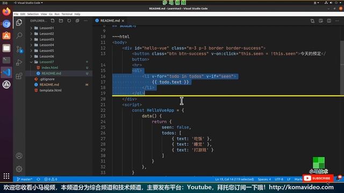The width and height of the screenshot is (344, 193).
Task: Change encoding via UTF-8 status item
Action: tap(279, 179)
